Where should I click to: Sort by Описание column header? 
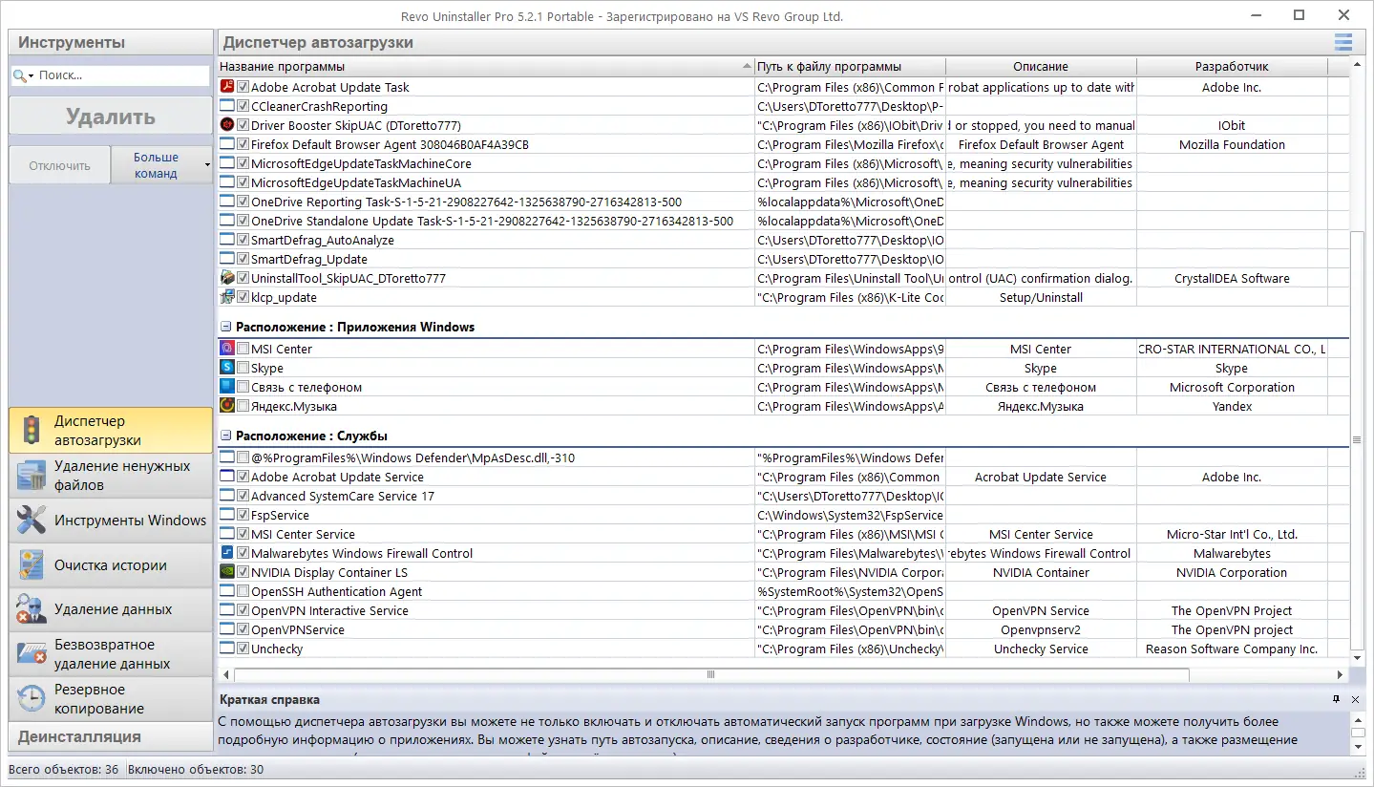point(1041,67)
